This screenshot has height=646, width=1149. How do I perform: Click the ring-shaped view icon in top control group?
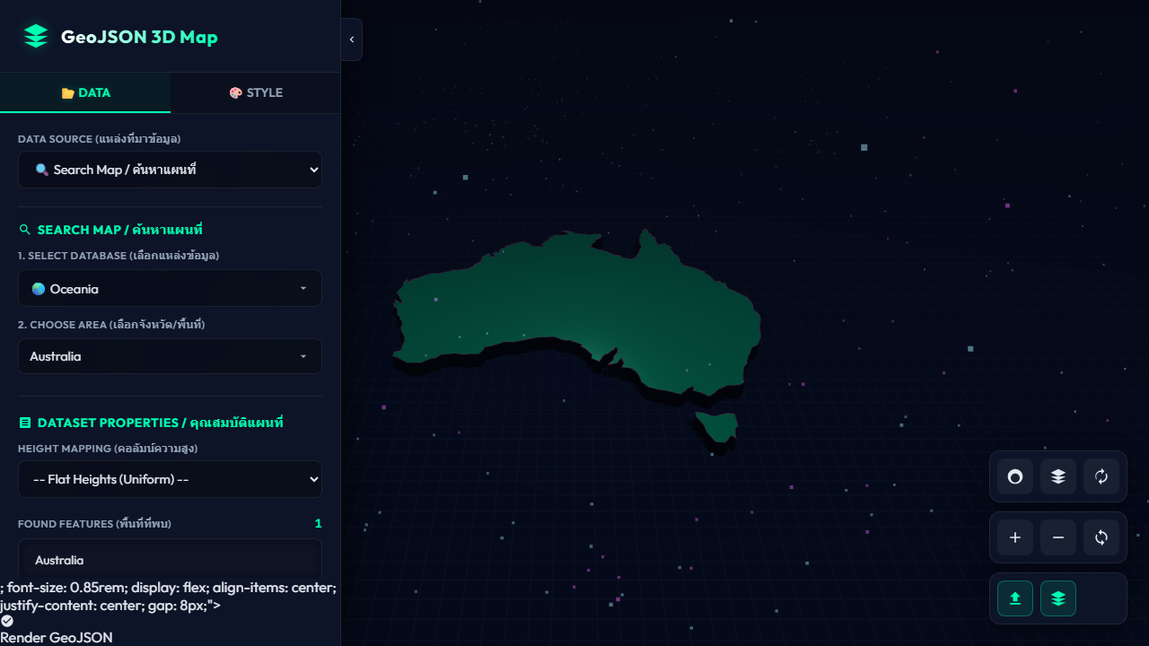1015,476
